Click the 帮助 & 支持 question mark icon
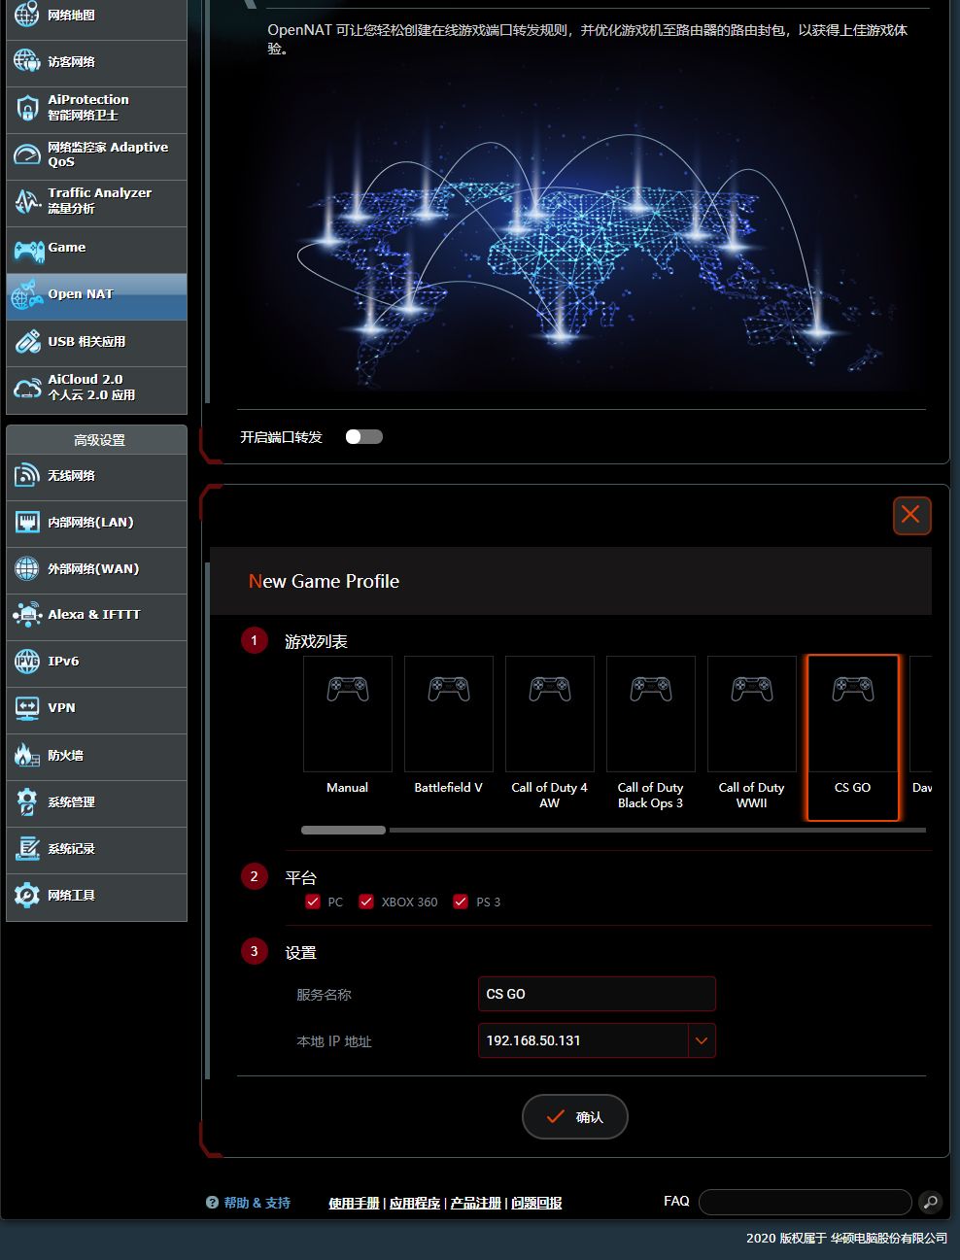Screen dimensions: 960x1260 coord(212,1203)
